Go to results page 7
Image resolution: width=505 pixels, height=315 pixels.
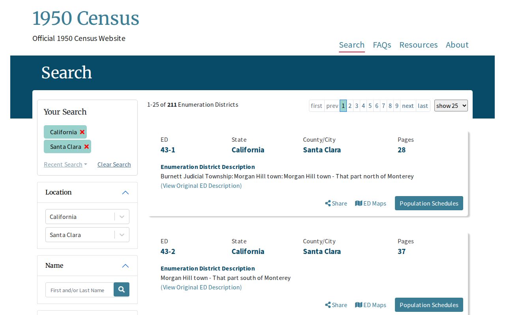coord(383,106)
